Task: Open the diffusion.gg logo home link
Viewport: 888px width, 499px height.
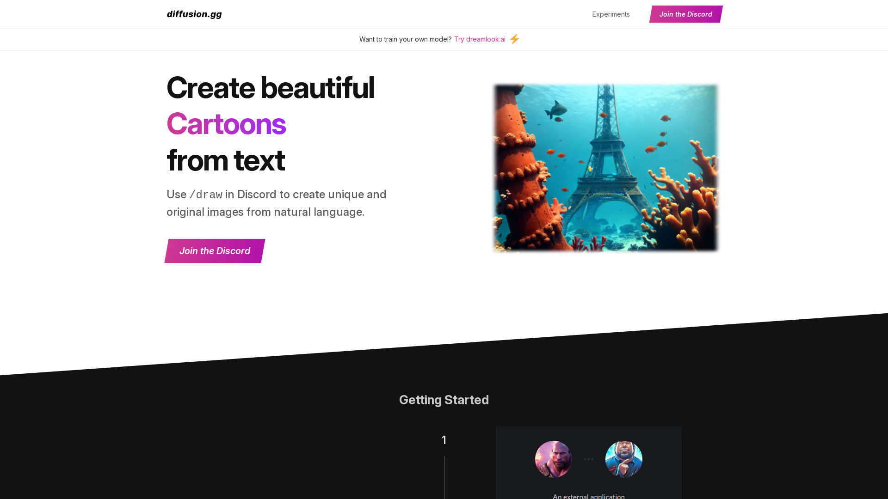Action: (x=194, y=14)
